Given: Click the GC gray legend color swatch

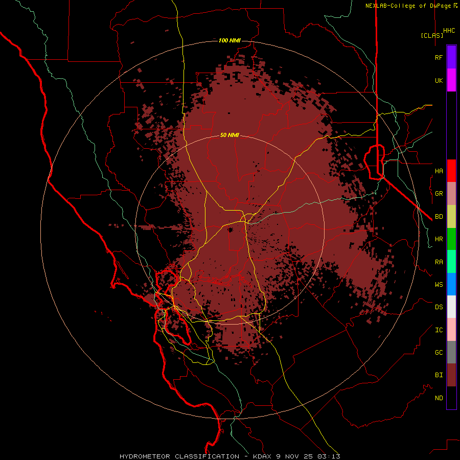Looking at the screenshot, I should tap(451, 352).
